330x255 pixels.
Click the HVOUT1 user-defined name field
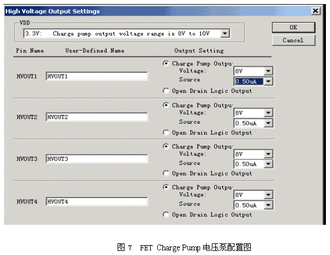click(x=97, y=76)
